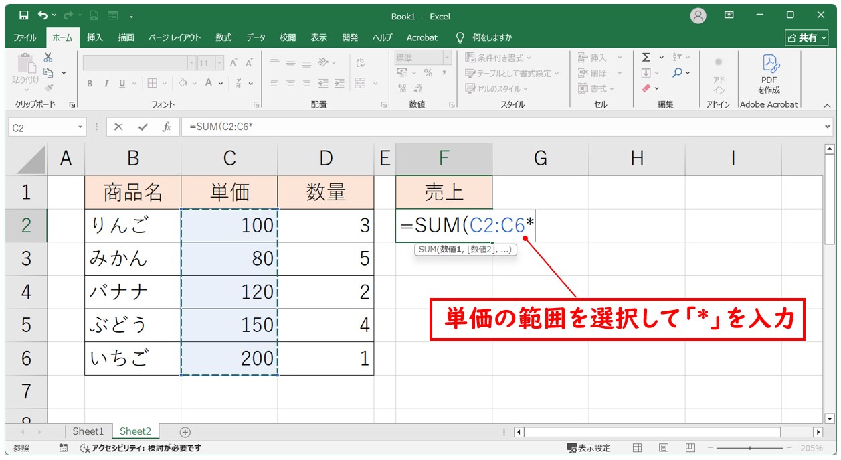Cancel formula entry with the X icon

tap(118, 127)
